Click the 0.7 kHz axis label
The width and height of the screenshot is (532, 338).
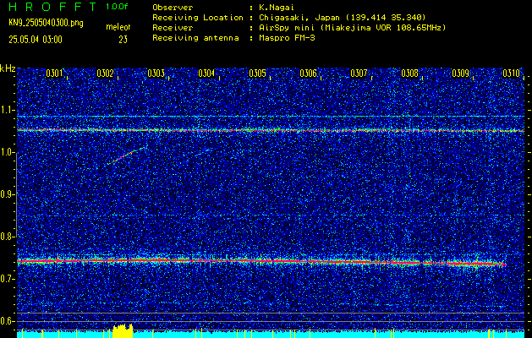8,279
